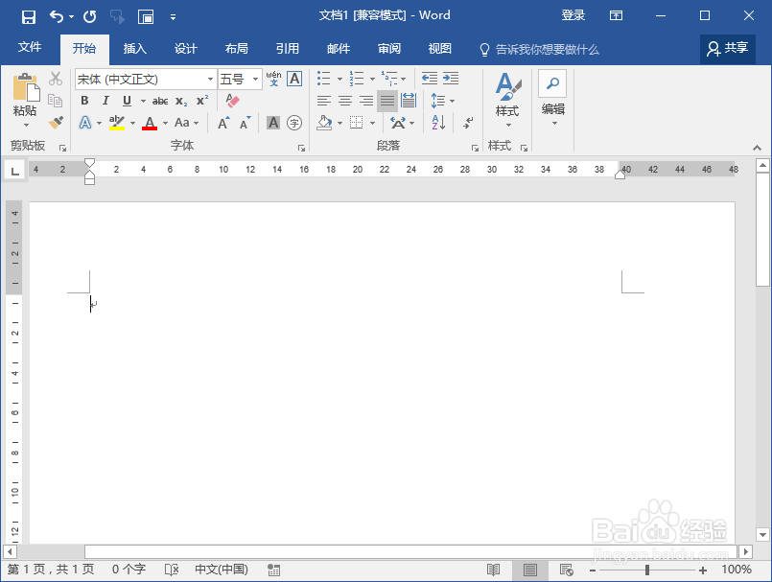The height and width of the screenshot is (582, 772).
Task: Open the font name combo box dropdown
Action: [x=210, y=78]
